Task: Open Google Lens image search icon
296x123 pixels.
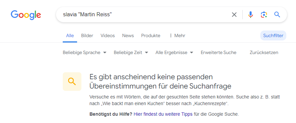Action: coord(264,15)
